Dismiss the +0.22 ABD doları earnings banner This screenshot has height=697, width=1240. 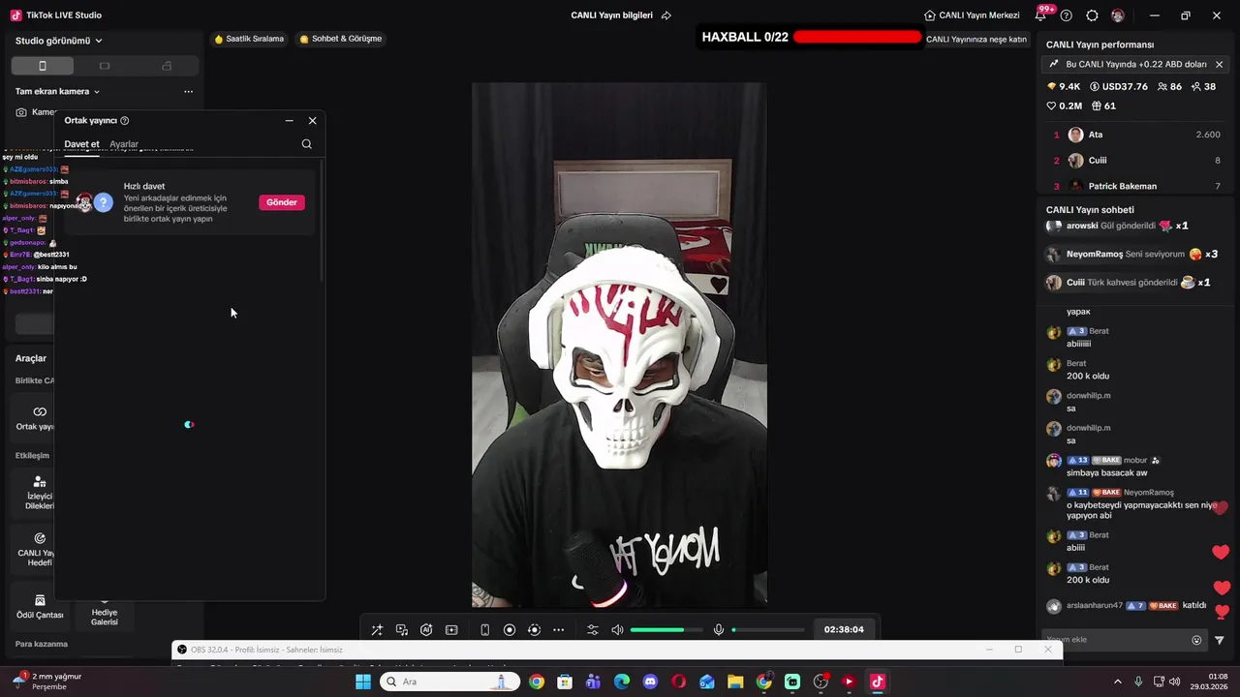1219,65
